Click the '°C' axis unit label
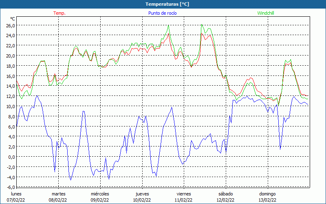 13,19
